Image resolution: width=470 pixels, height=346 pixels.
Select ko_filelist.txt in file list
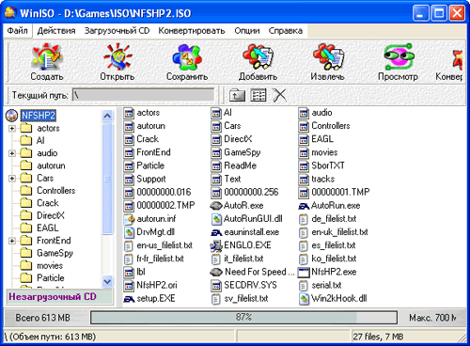[x=334, y=259]
